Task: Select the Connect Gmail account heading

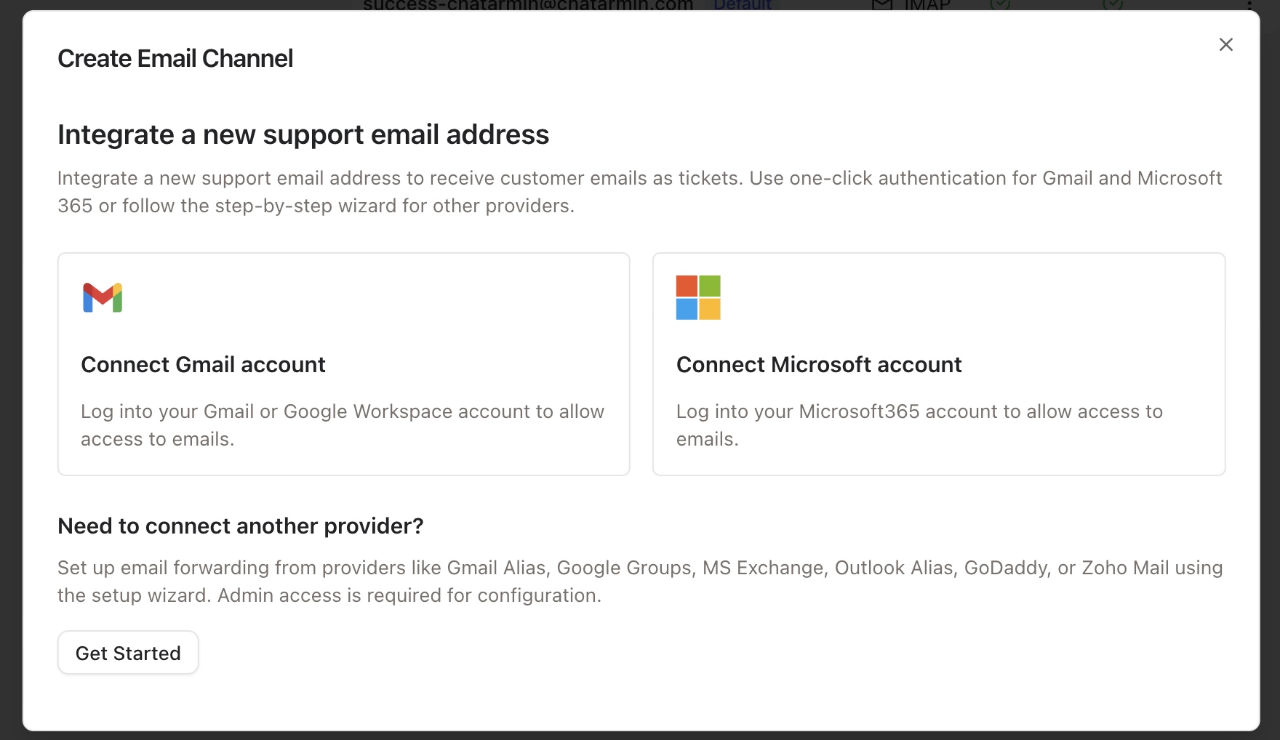Action: [x=203, y=364]
